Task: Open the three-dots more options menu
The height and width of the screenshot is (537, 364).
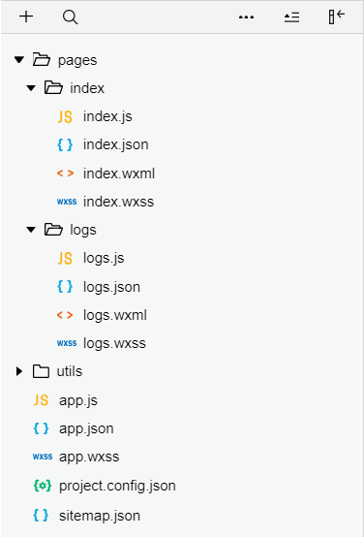Action: [x=246, y=17]
